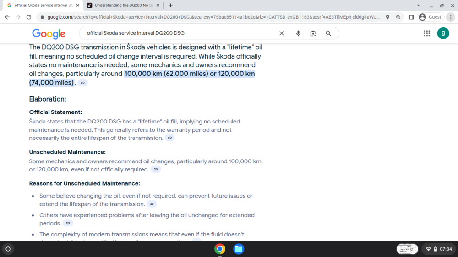458x257 pixels.
Task: Open the launcher circle on the shelf
Action: (x=8, y=249)
